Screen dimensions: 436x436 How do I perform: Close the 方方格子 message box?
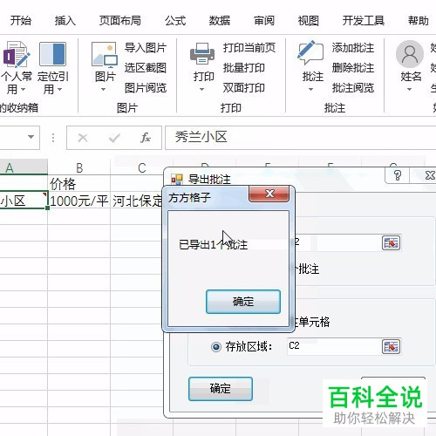coord(269,194)
